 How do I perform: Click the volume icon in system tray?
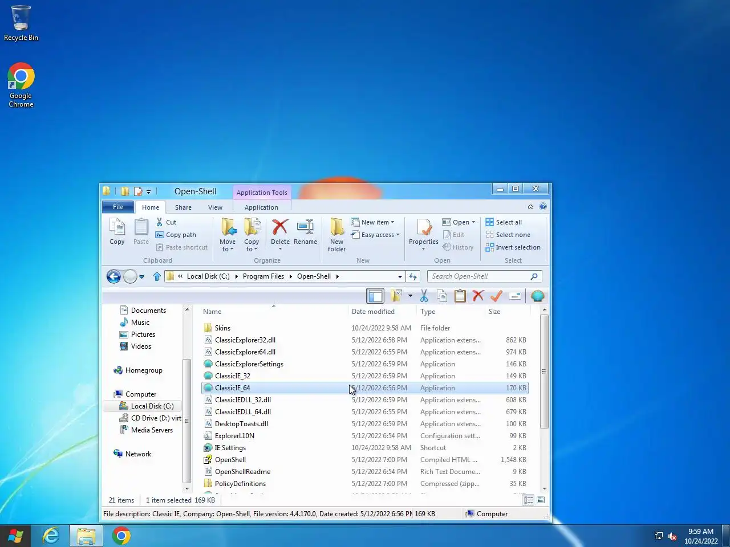click(672, 536)
